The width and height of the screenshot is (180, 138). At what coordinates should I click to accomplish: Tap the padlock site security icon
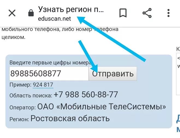pos(31,13)
